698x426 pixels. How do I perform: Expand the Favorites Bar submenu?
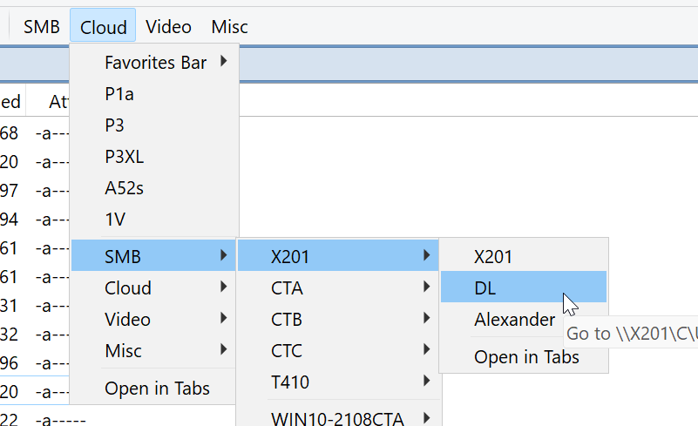155,63
